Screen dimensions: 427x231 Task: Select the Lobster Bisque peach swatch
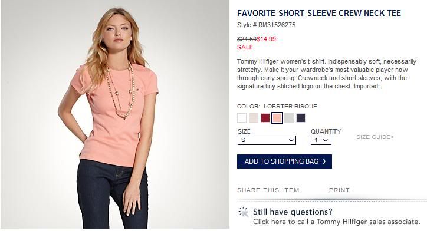coord(277,118)
